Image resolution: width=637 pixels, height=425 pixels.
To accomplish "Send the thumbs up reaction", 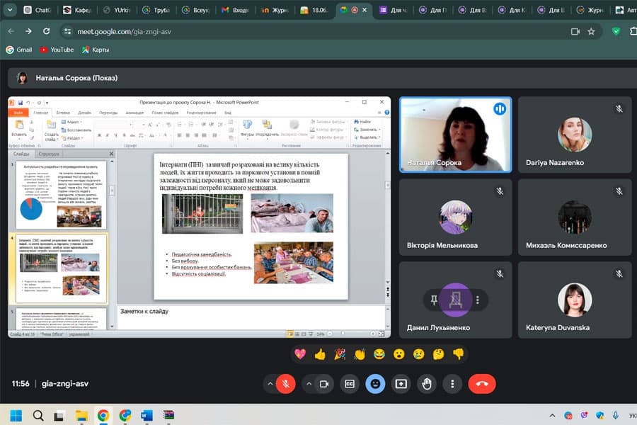I will (x=320, y=353).
